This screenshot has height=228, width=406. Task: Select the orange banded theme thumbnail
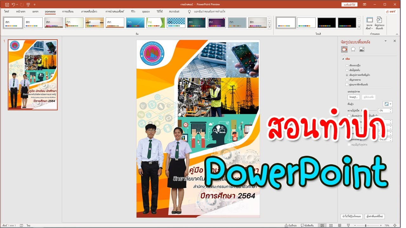(x=95, y=22)
